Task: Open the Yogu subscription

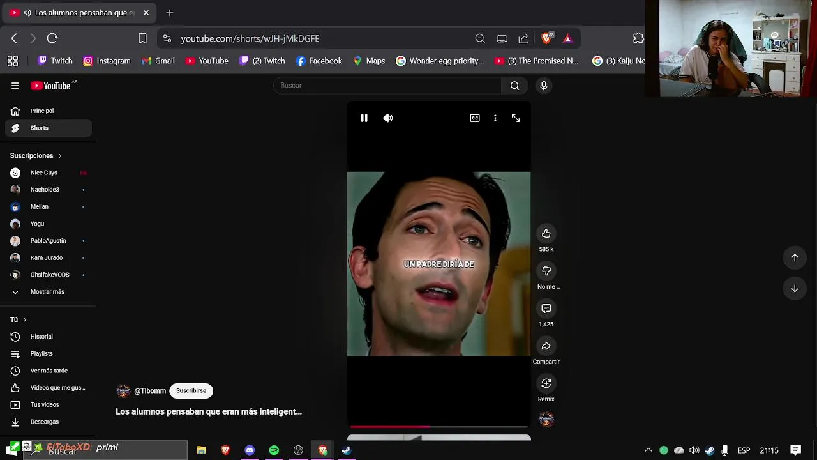Action: tap(49, 224)
